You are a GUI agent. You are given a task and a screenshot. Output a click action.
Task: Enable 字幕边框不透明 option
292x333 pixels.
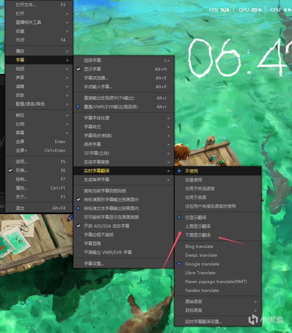point(124,235)
